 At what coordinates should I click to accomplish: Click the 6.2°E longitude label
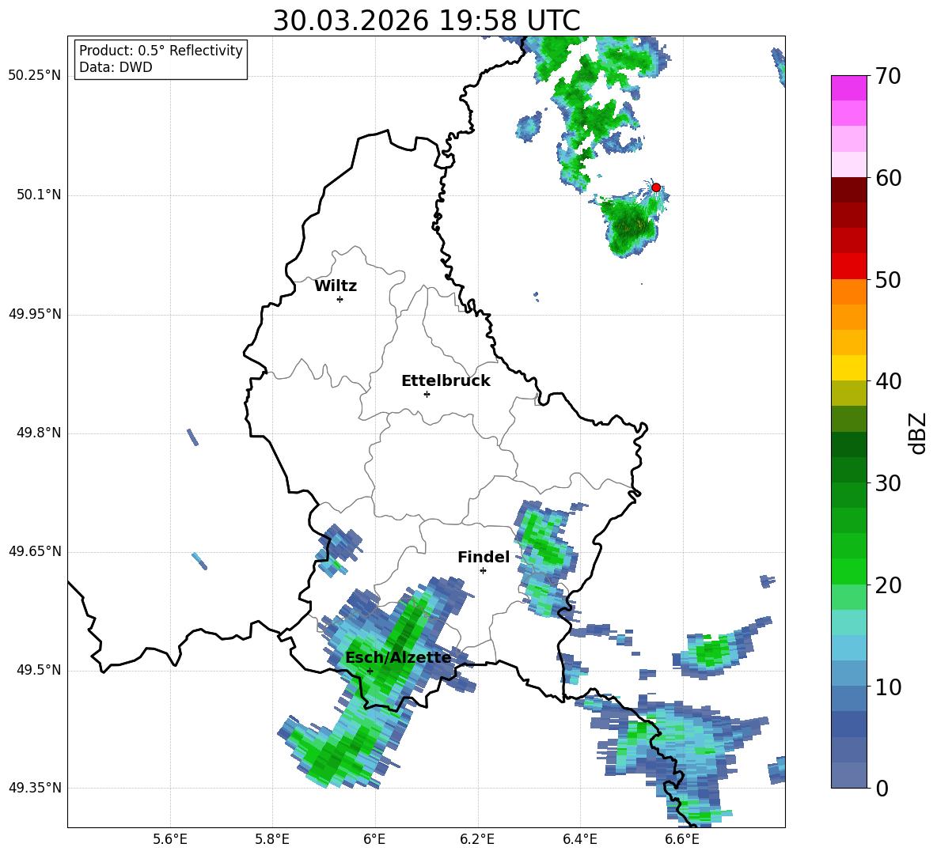coord(477,839)
